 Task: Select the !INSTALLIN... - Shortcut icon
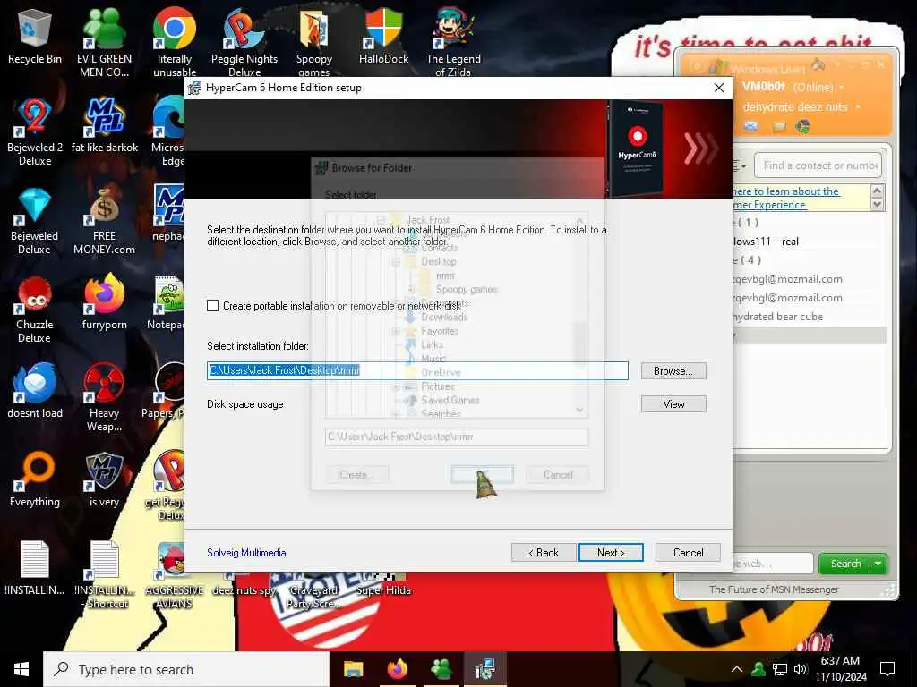pos(105,575)
